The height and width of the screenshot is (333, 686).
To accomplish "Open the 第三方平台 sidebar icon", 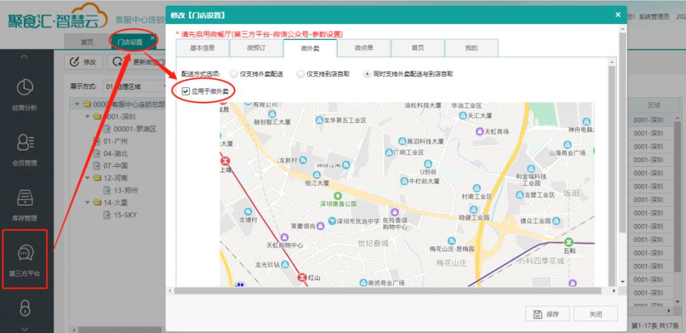I will 25,259.
